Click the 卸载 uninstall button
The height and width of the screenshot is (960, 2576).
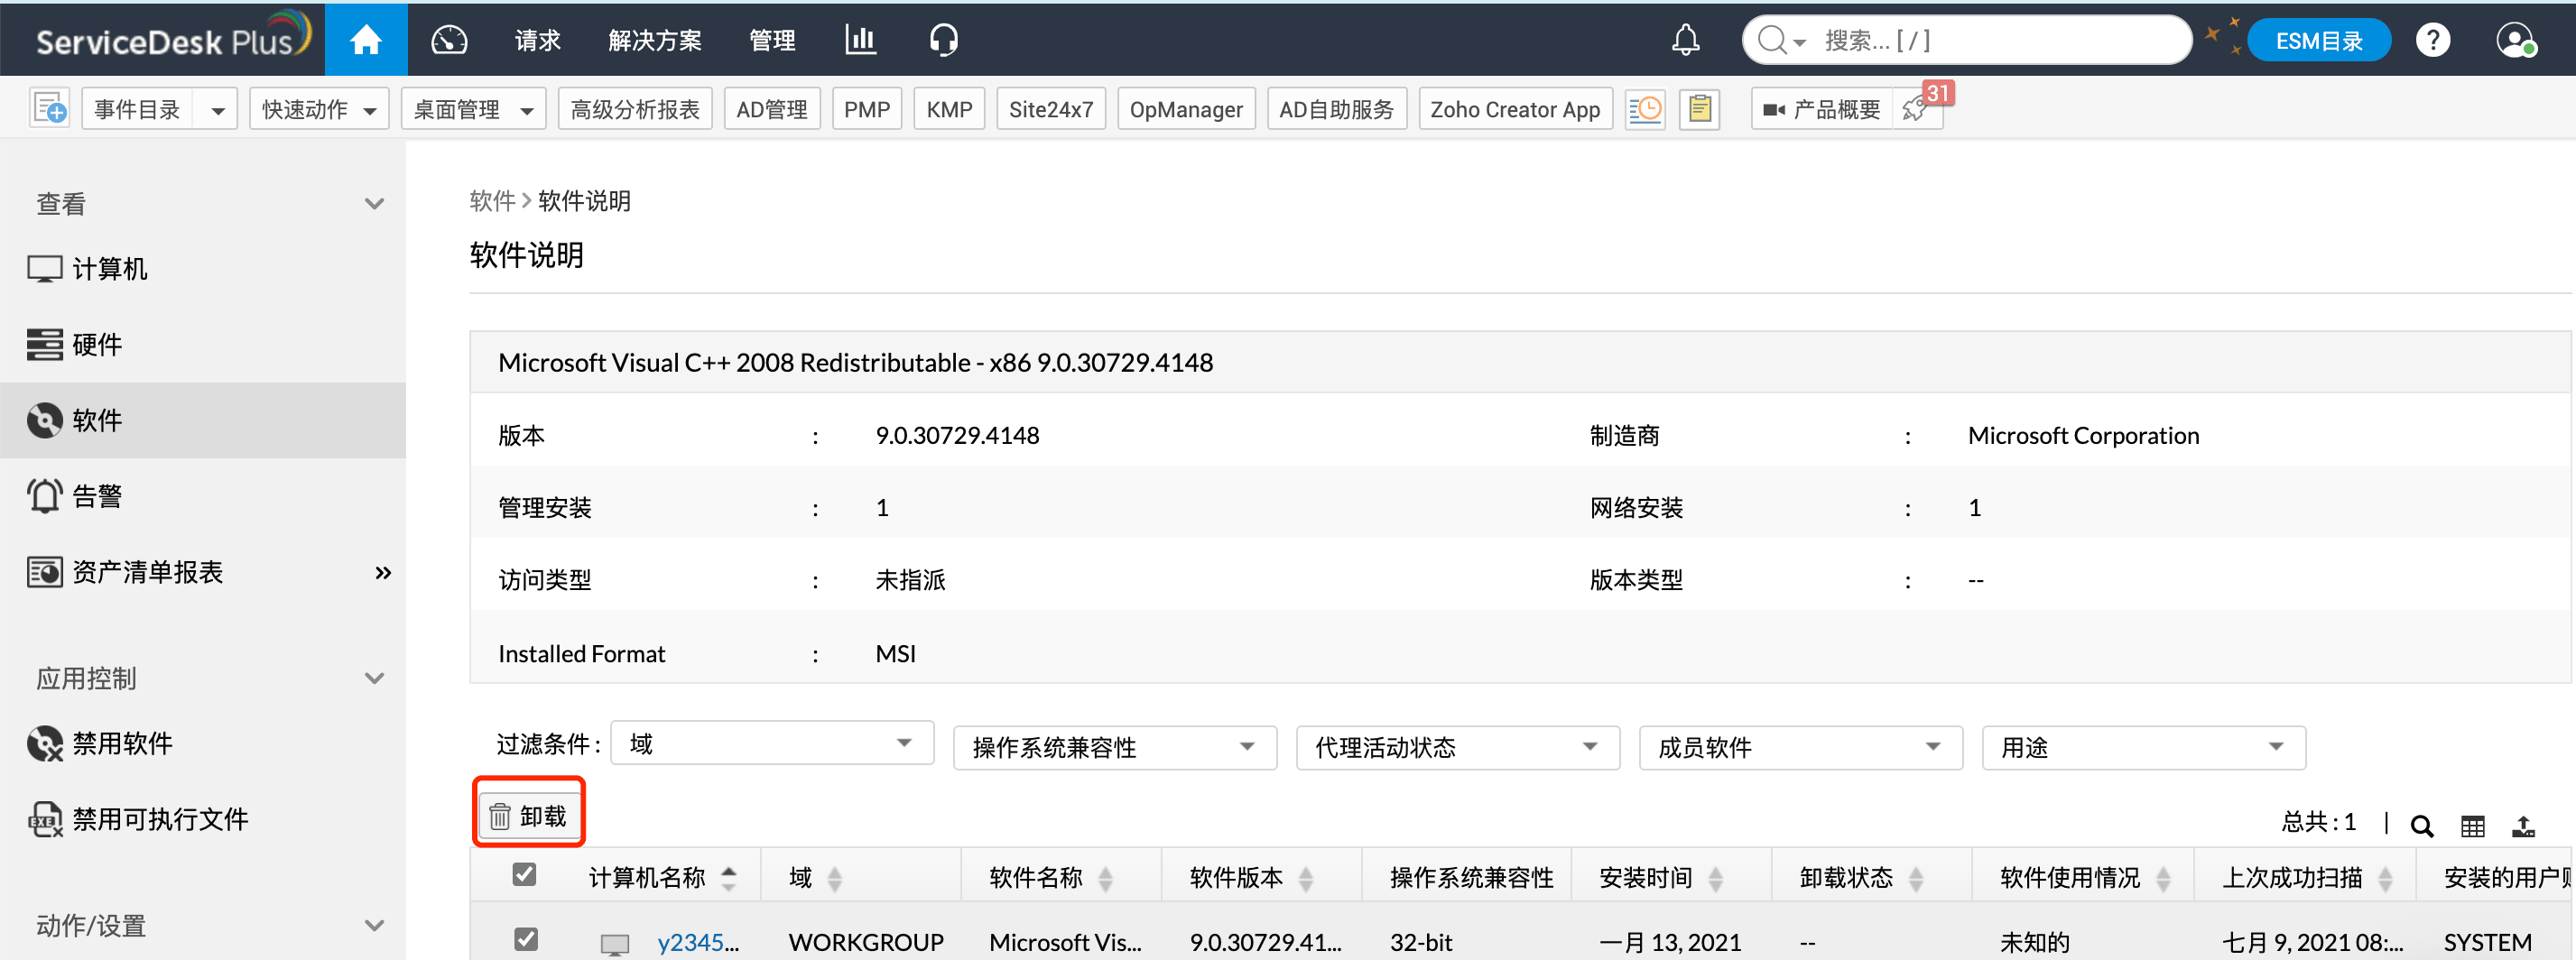(529, 813)
